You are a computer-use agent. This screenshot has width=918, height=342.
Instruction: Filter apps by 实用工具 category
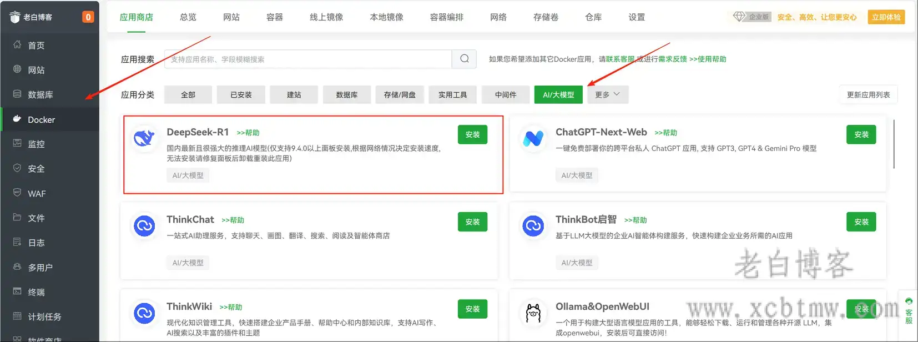tap(453, 94)
